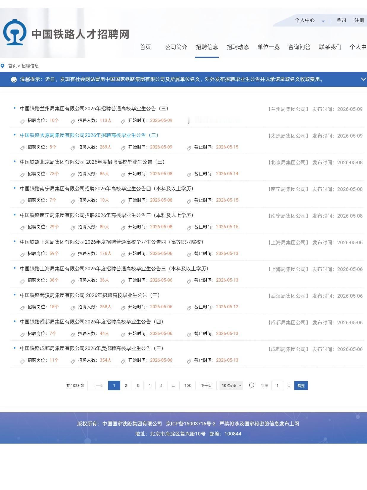Click the current page 1 button
This screenshot has height=490, width=367.
tap(114, 385)
